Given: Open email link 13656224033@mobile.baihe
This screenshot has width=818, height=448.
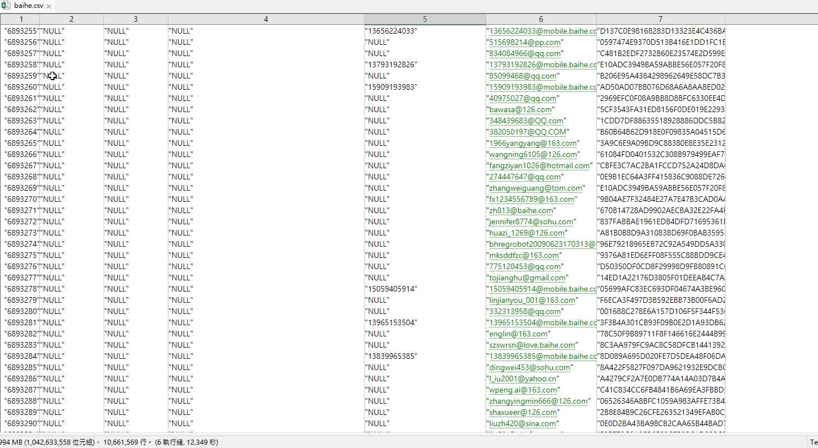Looking at the screenshot, I should [x=542, y=31].
